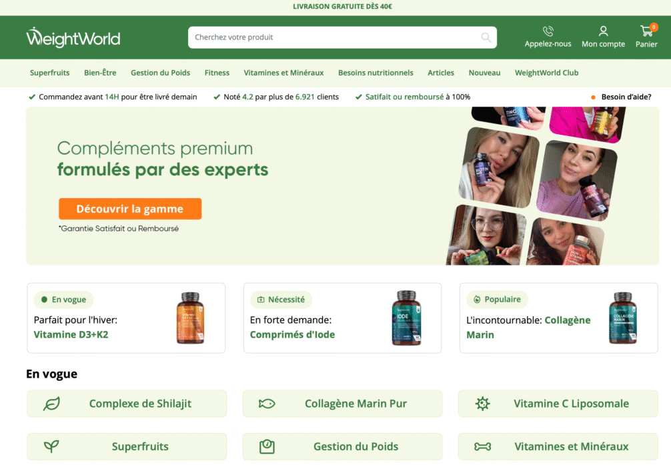Follow the Comprimés d'Iode link
The image size is (671, 467).
point(292,335)
